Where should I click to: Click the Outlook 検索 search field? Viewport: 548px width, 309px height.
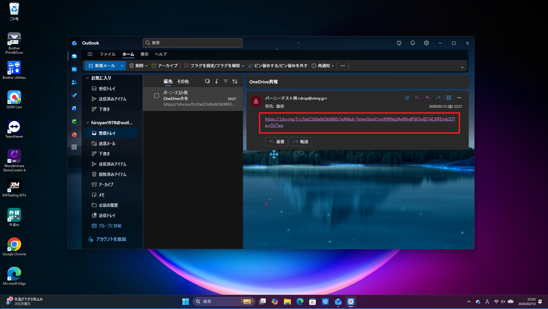[193, 43]
